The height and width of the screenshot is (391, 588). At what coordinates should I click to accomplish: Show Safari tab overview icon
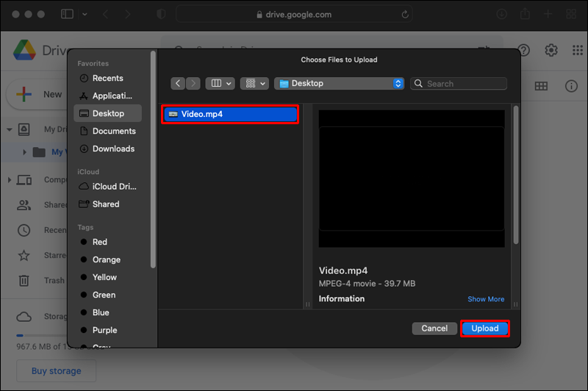pyautogui.click(x=571, y=14)
